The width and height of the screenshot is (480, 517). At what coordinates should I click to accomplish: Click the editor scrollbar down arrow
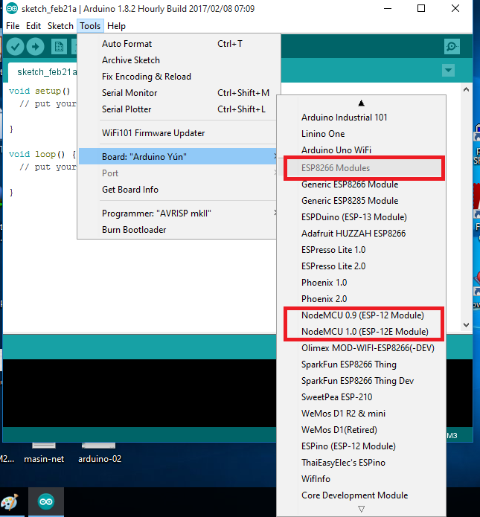[466, 325]
